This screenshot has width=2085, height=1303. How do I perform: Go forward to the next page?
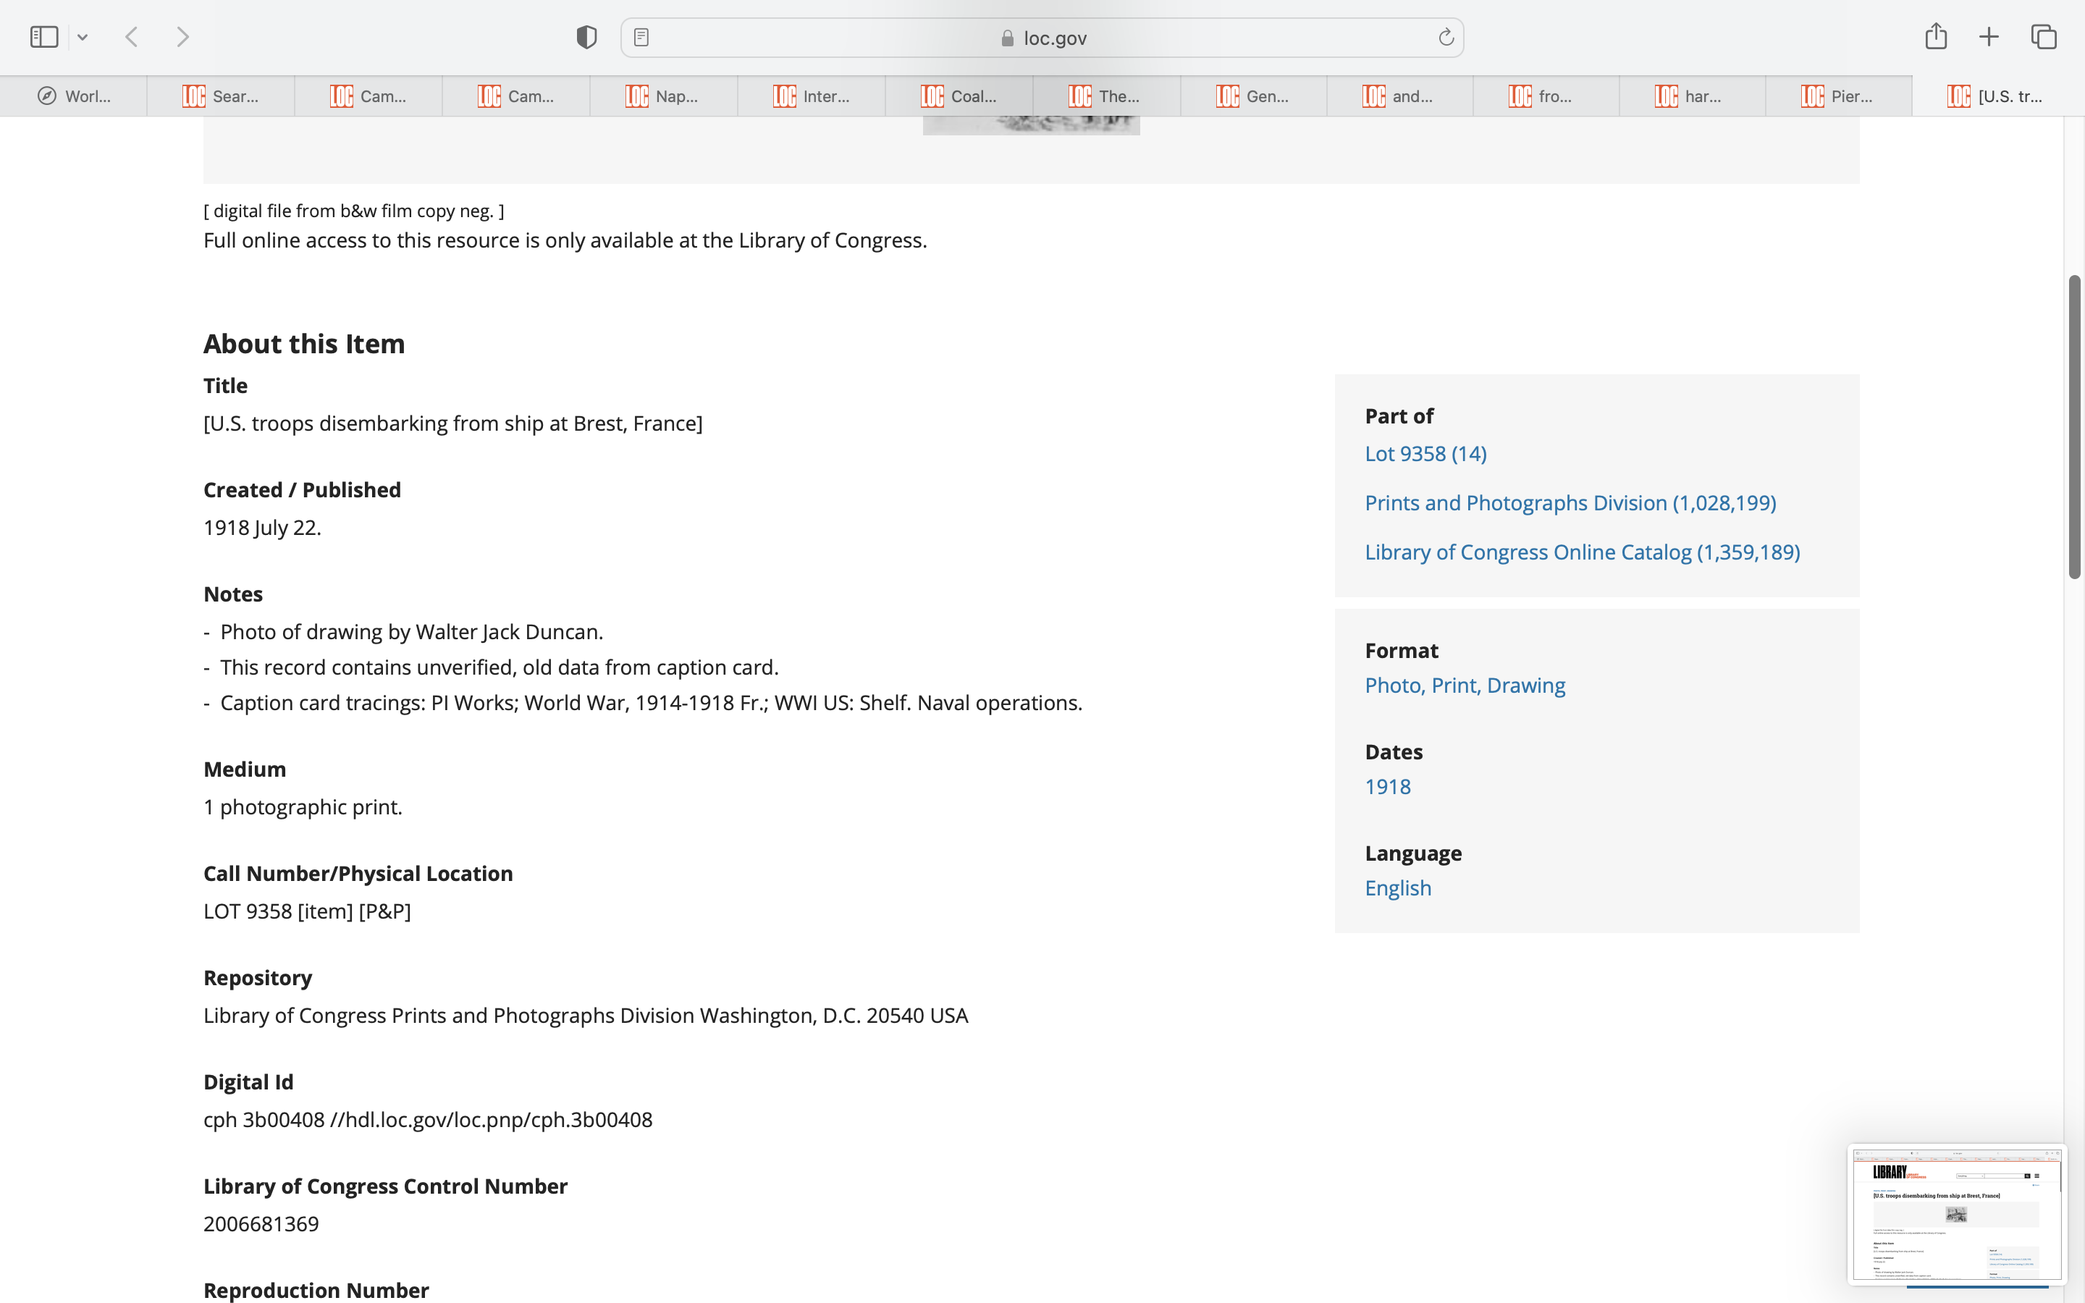[182, 37]
